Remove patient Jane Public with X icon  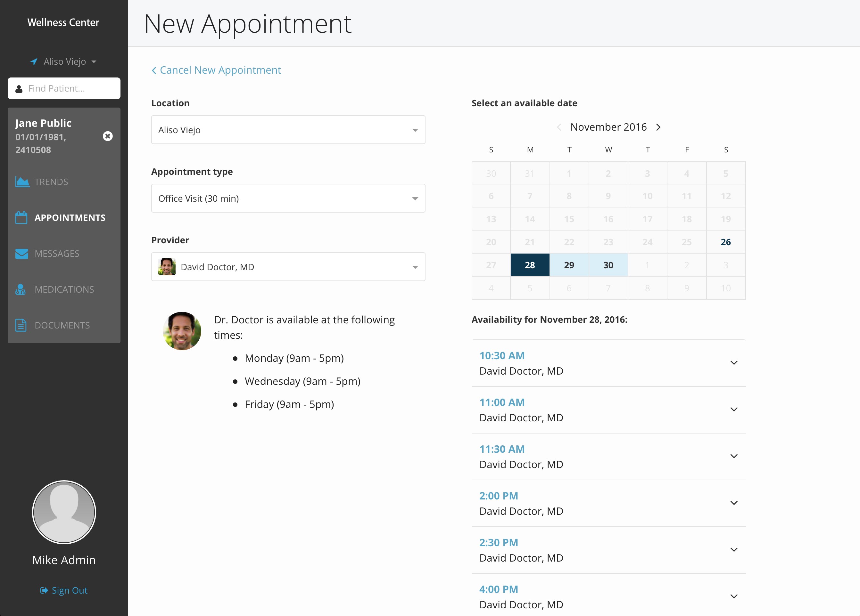click(x=108, y=136)
